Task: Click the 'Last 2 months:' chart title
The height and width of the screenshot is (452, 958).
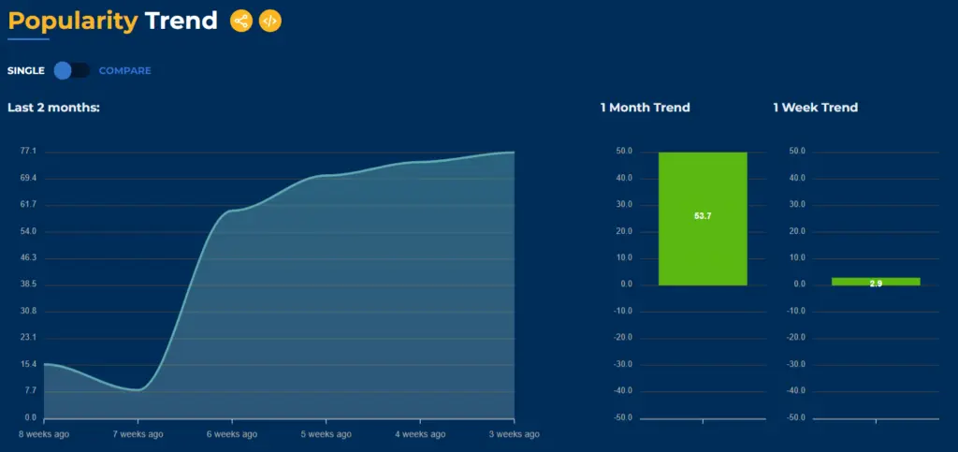Action: click(53, 108)
